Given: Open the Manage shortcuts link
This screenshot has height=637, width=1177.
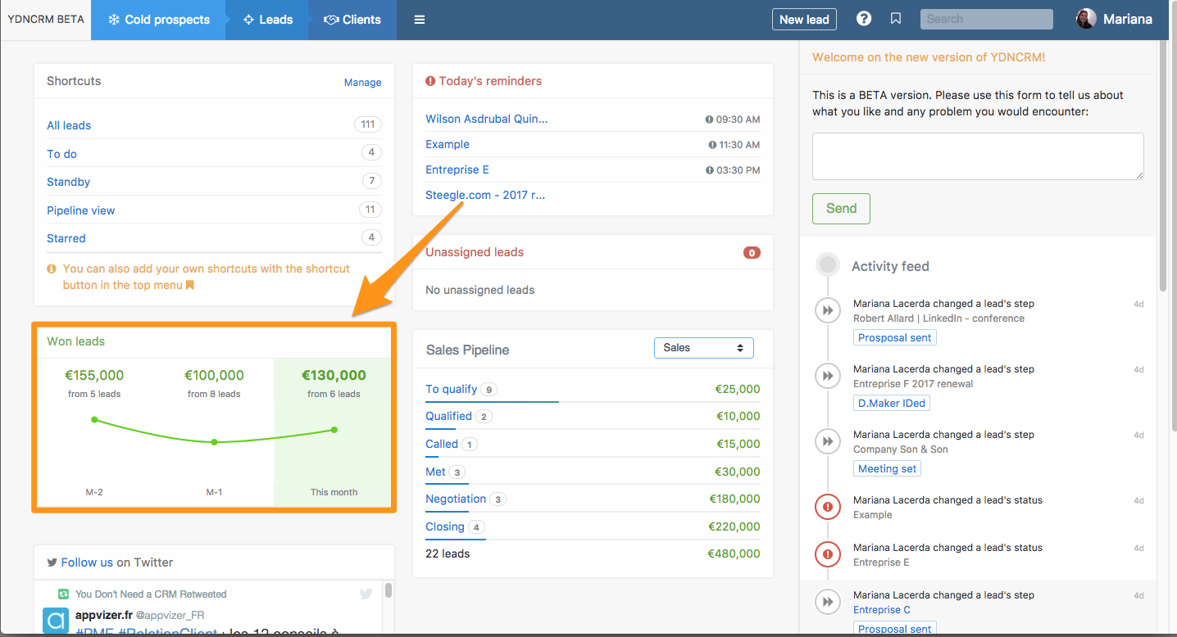Looking at the screenshot, I should (362, 83).
